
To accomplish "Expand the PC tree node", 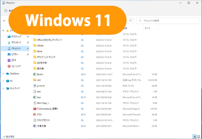I will click(x=3, y=81).
